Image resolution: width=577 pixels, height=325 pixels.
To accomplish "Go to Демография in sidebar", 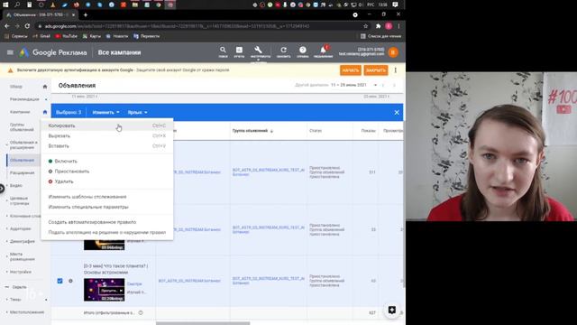I will click(23, 241).
